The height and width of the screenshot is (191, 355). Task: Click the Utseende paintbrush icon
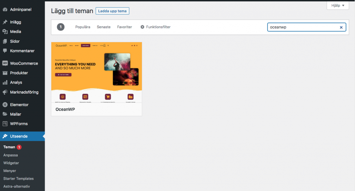click(x=5, y=136)
